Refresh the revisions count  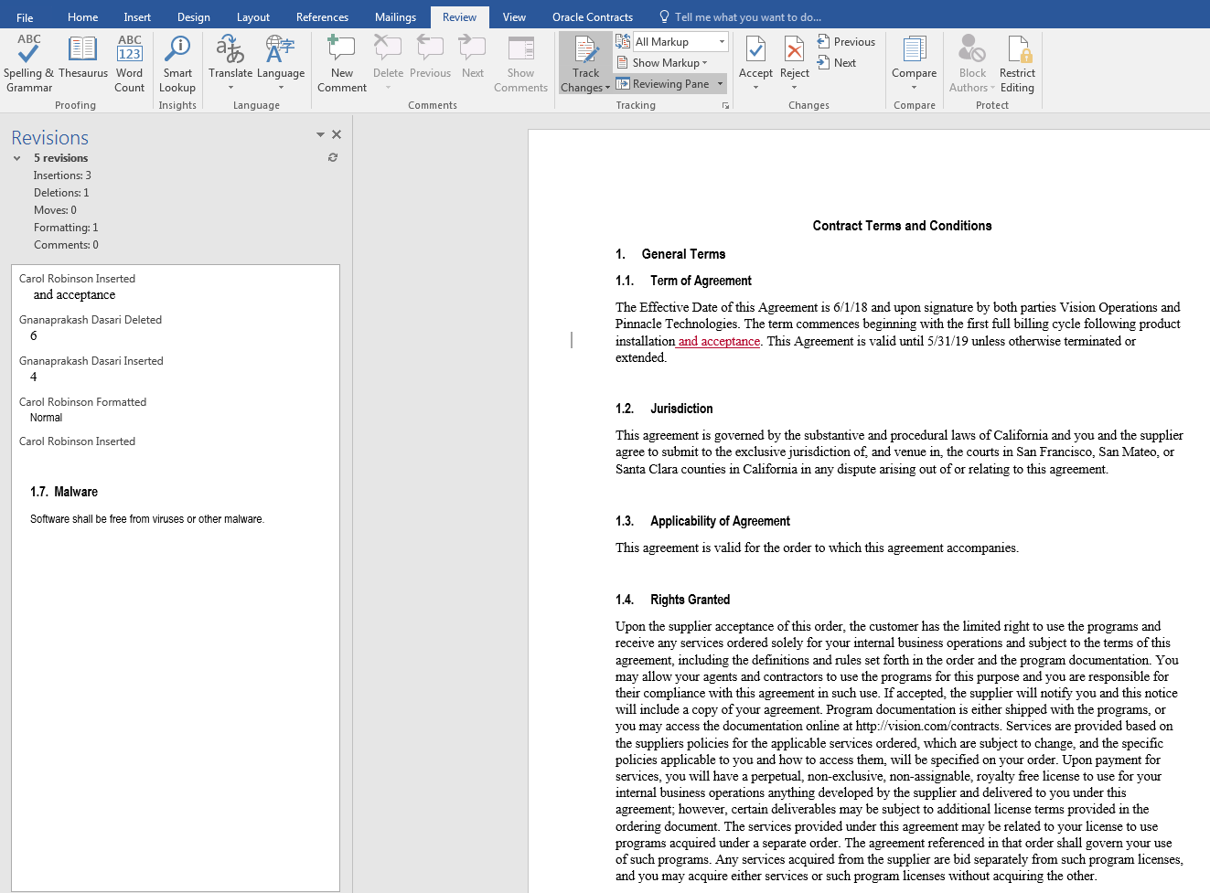333,157
